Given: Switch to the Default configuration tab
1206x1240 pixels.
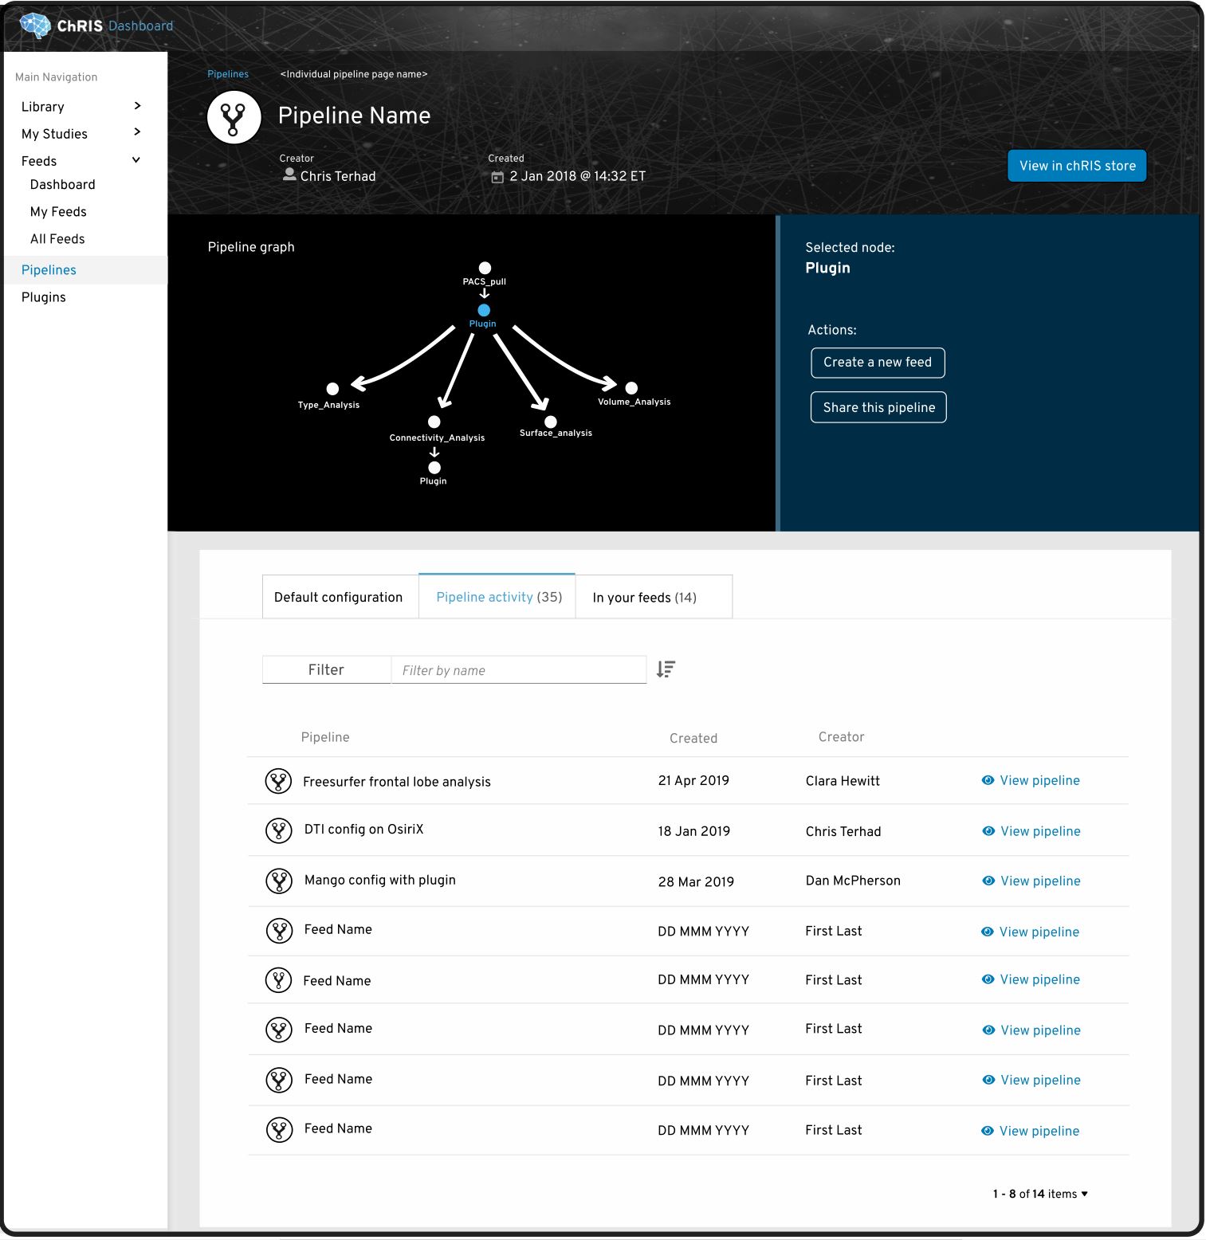Looking at the screenshot, I should 338,597.
